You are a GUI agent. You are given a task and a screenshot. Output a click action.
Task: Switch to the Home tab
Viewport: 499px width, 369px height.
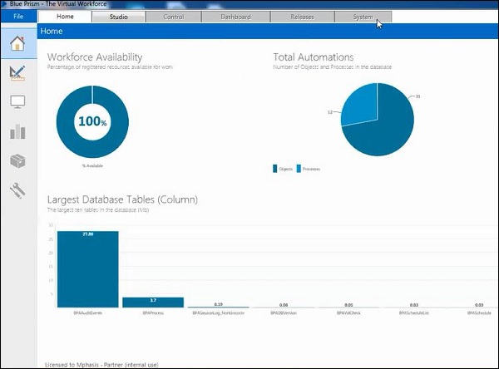tap(65, 17)
